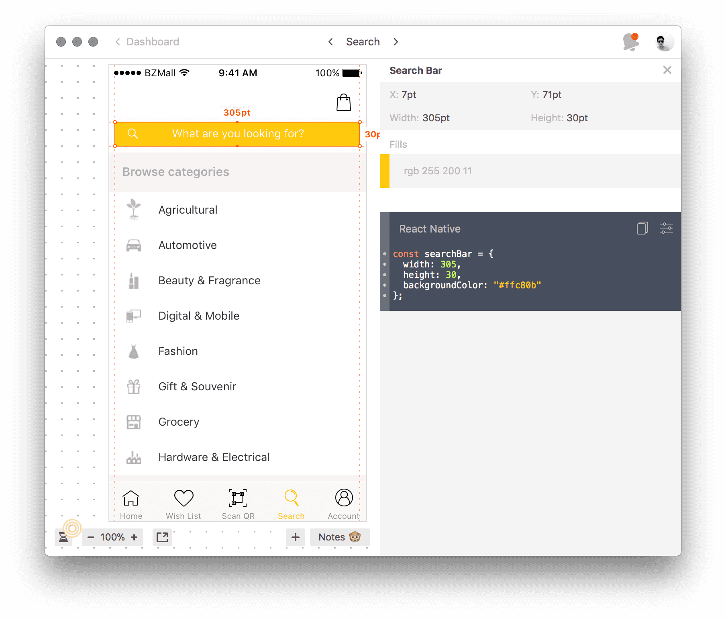Navigate forward using the right arrow beside Search
The width and height of the screenshot is (726, 620).
396,41
